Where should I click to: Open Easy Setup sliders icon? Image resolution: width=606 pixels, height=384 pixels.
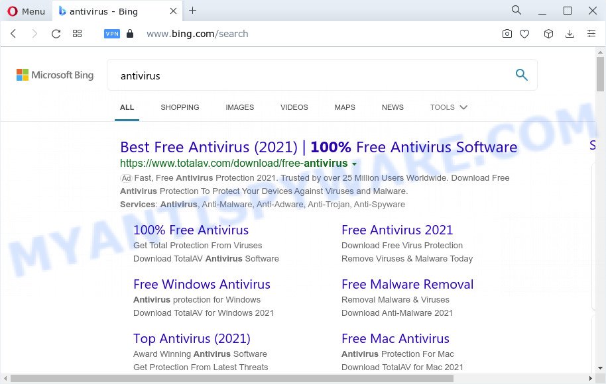[591, 33]
